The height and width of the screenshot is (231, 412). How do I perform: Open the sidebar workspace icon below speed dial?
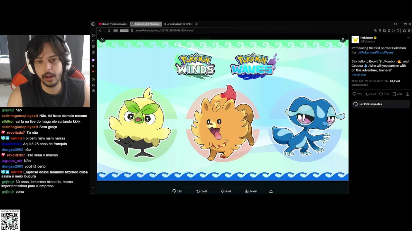(93, 41)
